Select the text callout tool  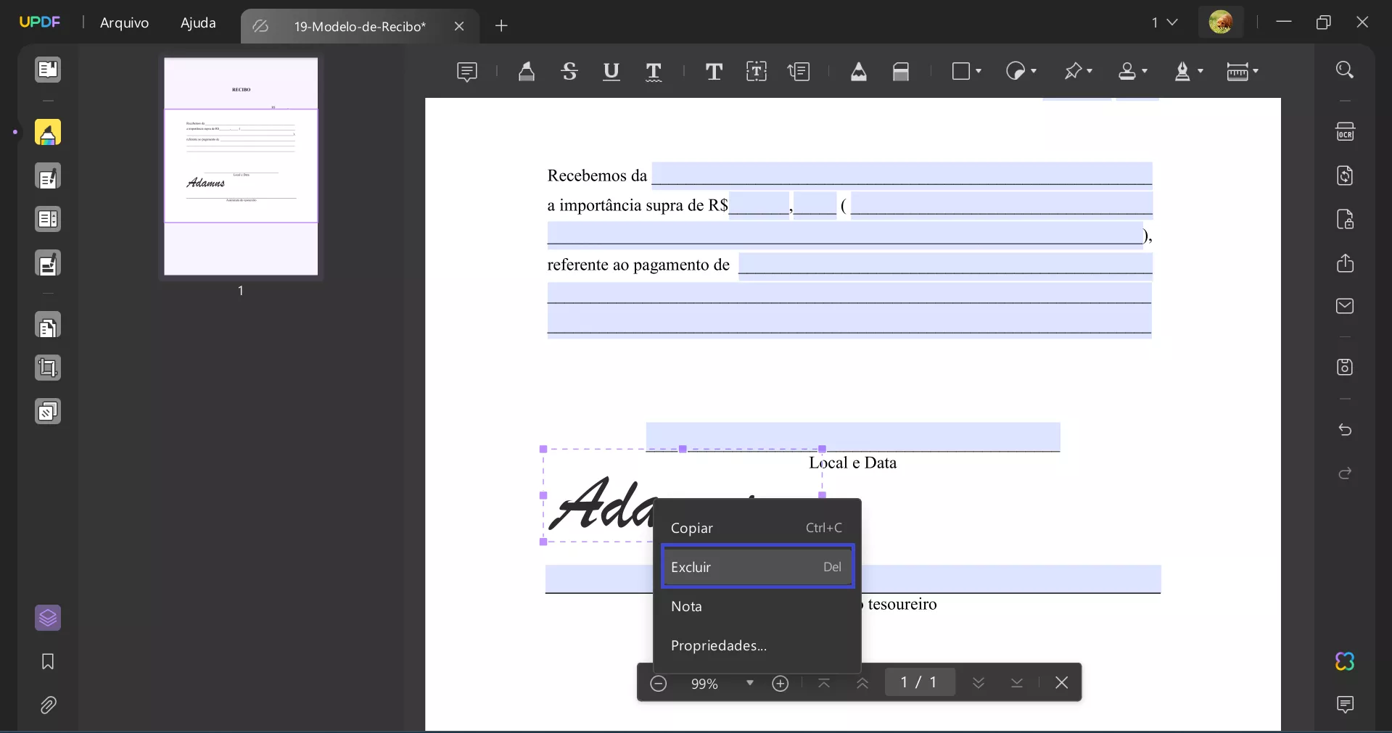click(799, 71)
